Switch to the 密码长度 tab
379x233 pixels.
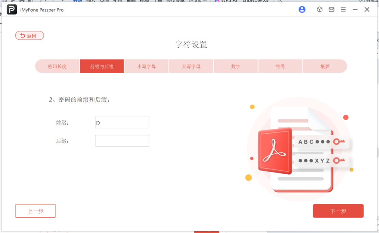pyautogui.click(x=57, y=66)
